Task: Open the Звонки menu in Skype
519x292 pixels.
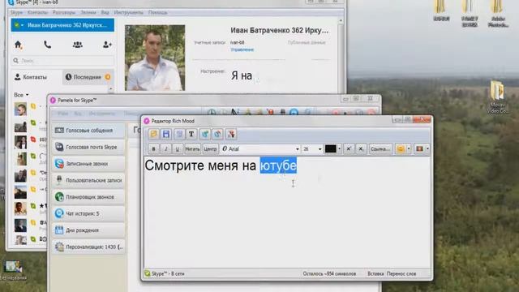Action: [x=88, y=12]
